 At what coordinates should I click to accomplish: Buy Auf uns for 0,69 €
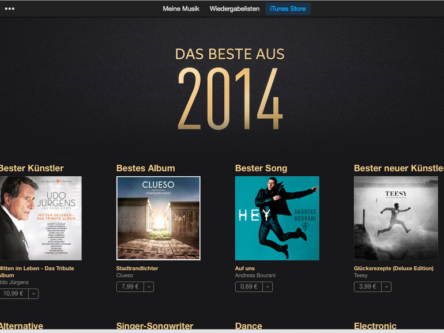[249, 286]
